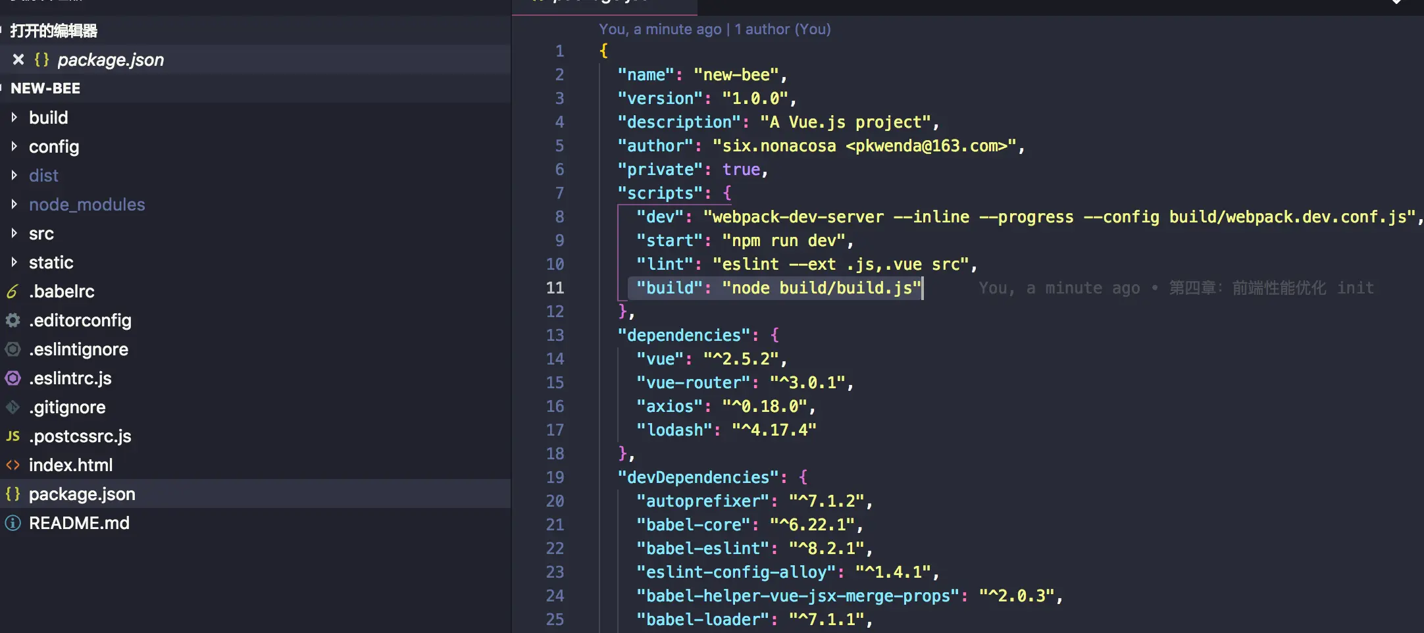Click the "axios" dependency key
Screen dimensions: 1424x633
click(670, 406)
